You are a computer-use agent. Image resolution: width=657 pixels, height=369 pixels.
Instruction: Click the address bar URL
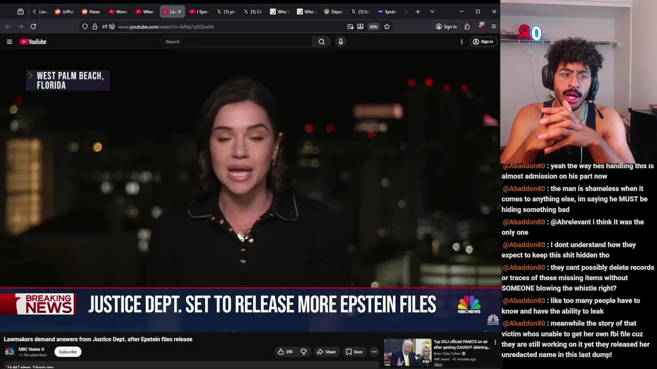166,27
